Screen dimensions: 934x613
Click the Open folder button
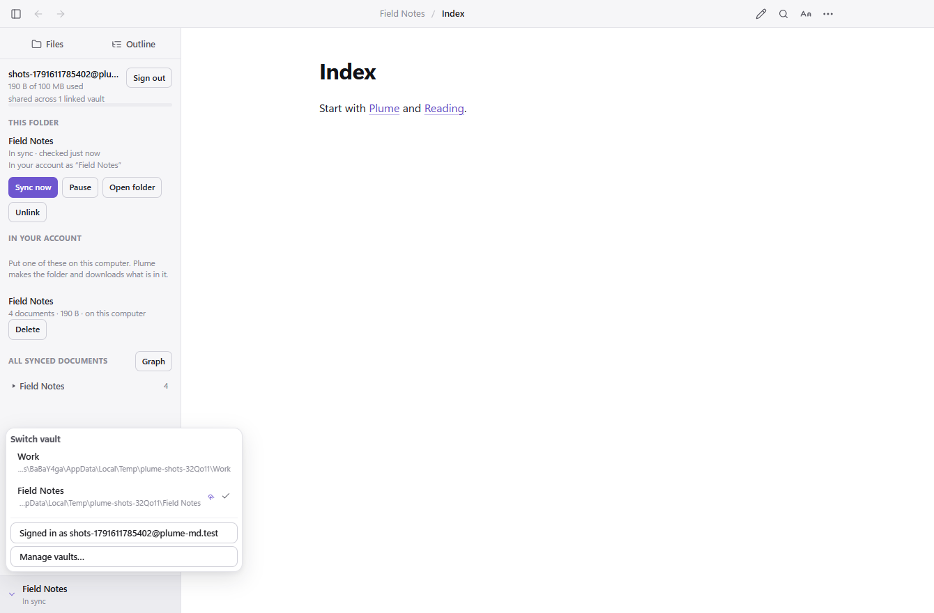coord(132,187)
